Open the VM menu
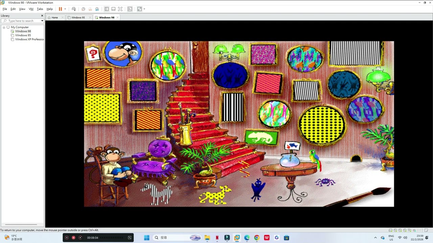The height and width of the screenshot is (243, 433). click(31, 9)
